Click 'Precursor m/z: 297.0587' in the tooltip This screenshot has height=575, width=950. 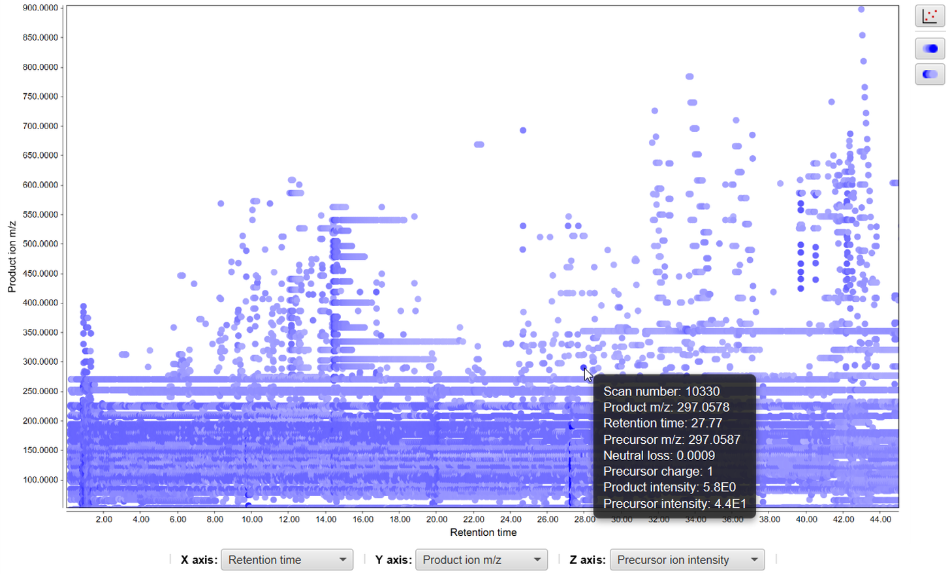coord(672,439)
